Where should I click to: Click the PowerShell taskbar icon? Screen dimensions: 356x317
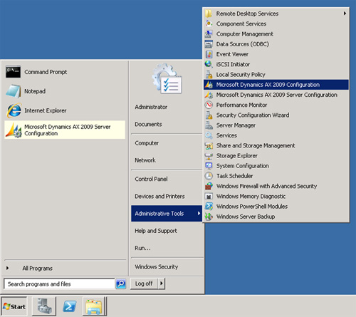coord(70,306)
